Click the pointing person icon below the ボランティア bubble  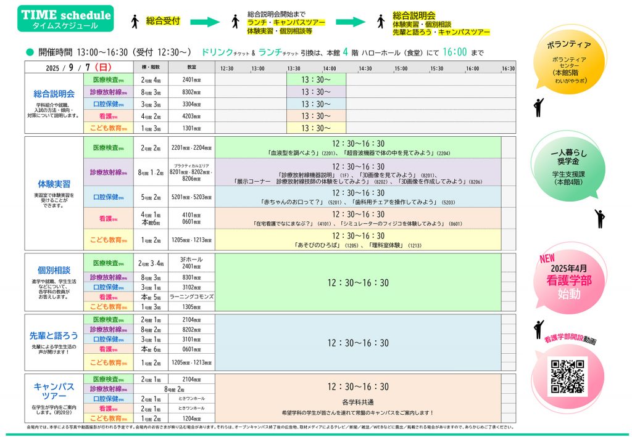pyautogui.click(x=538, y=107)
